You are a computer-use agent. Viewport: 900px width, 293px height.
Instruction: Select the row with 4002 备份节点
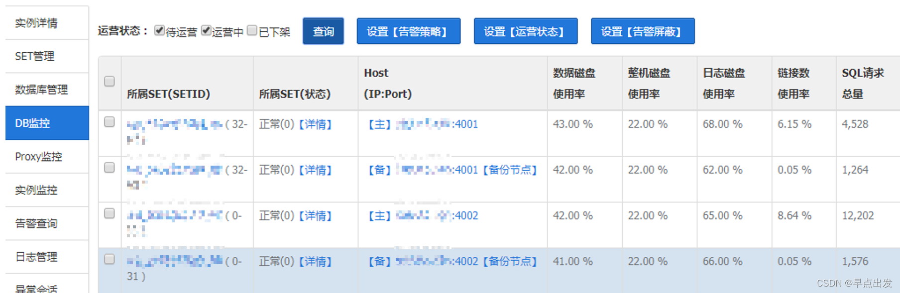pyautogui.click(x=110, y=259)
